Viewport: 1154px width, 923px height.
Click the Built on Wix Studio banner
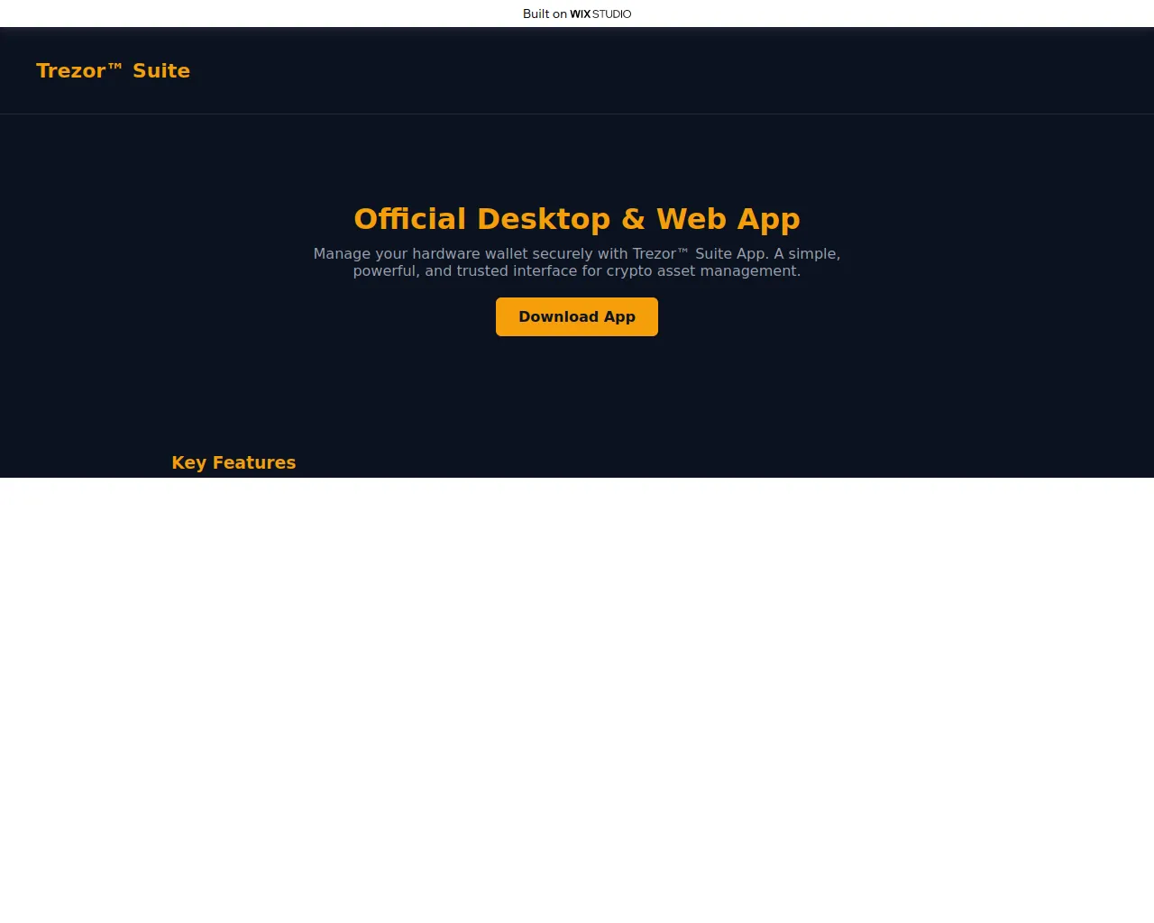[577, 14]
